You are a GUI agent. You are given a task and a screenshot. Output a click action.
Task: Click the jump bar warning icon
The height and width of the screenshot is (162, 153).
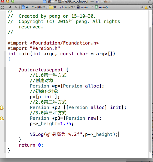click(x=146, y=7)
